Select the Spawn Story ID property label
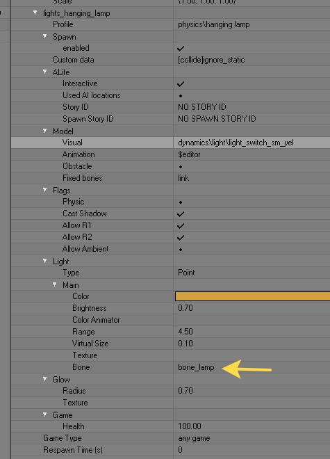This screenshot has width=330, height=459. [88, 119]
